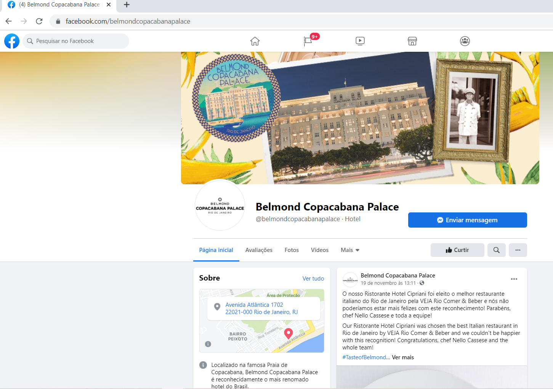Image resolution: width=553 pixels, height=389 pixels.
Task: Like the page with Curtir button
Action: pyautogui.click(x=457, y=250)
